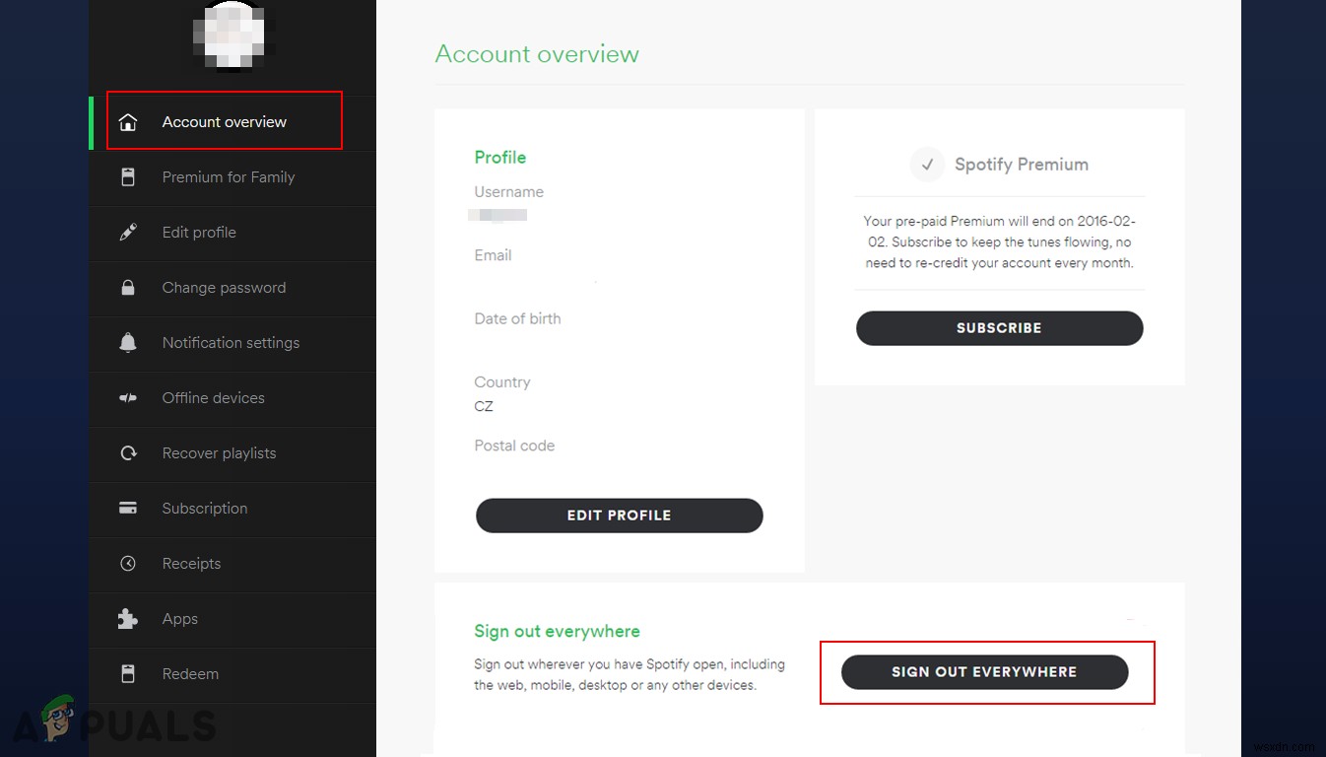Click the clock icon beside Receipts
This screenshot has height=757, width=1326.
point(128,563)
